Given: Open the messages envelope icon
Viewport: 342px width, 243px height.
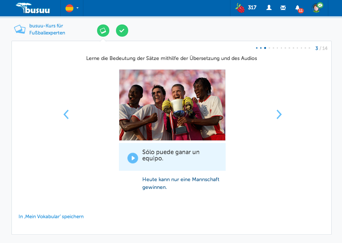Looking at the screenshot, I should 283,8.
